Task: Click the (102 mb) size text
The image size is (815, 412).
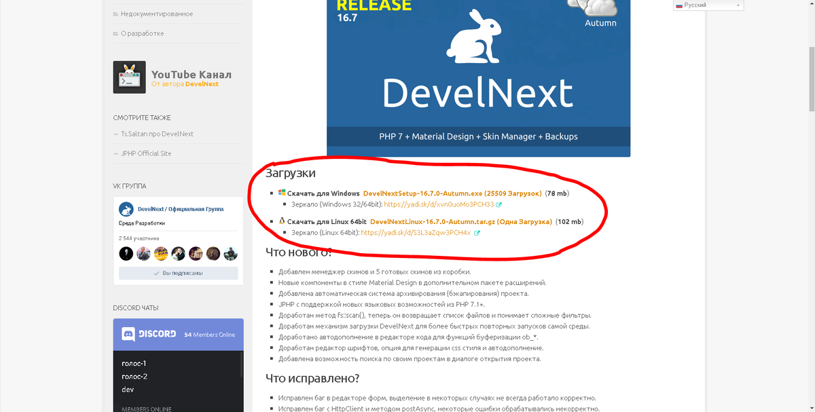Action: click(569, 222)
